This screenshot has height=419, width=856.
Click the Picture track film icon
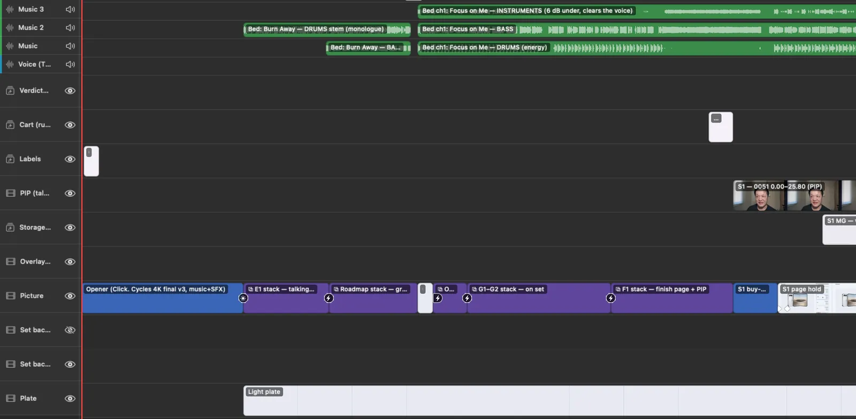click(x=10, y=296)
